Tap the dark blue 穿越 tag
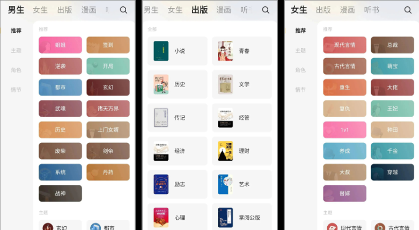Viewport: 419px width, 230px height. [392, 172]
